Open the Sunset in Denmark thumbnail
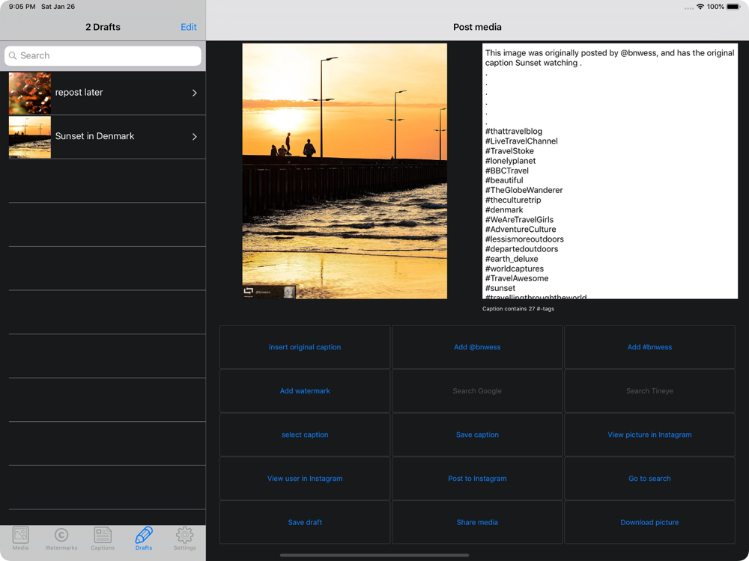 [30, 137]
